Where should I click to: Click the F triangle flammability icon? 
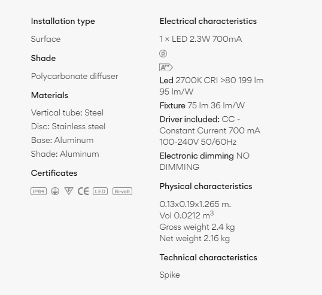(69, 191)
